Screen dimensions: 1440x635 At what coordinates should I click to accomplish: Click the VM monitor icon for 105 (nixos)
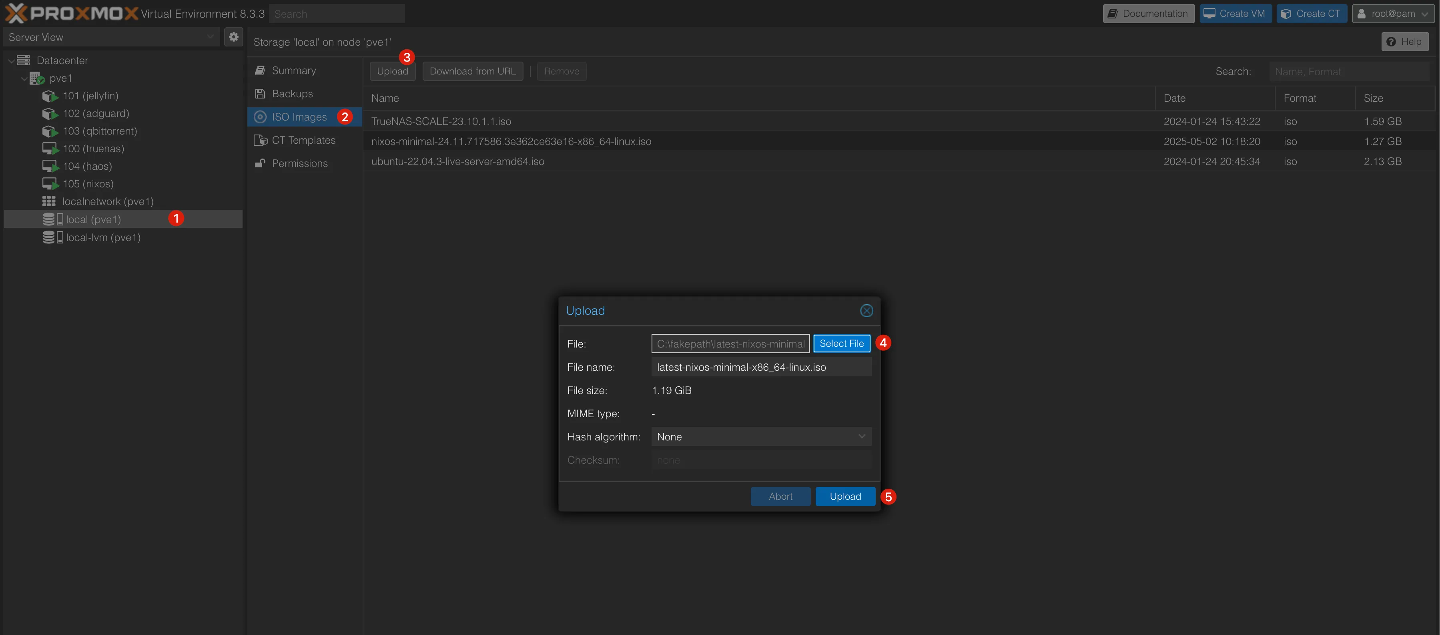pos(50,184)
